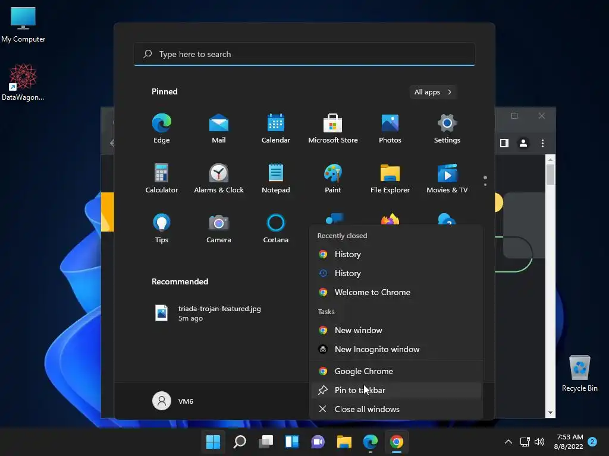
Task: Open the Calculator app
Action: point(162,178)
